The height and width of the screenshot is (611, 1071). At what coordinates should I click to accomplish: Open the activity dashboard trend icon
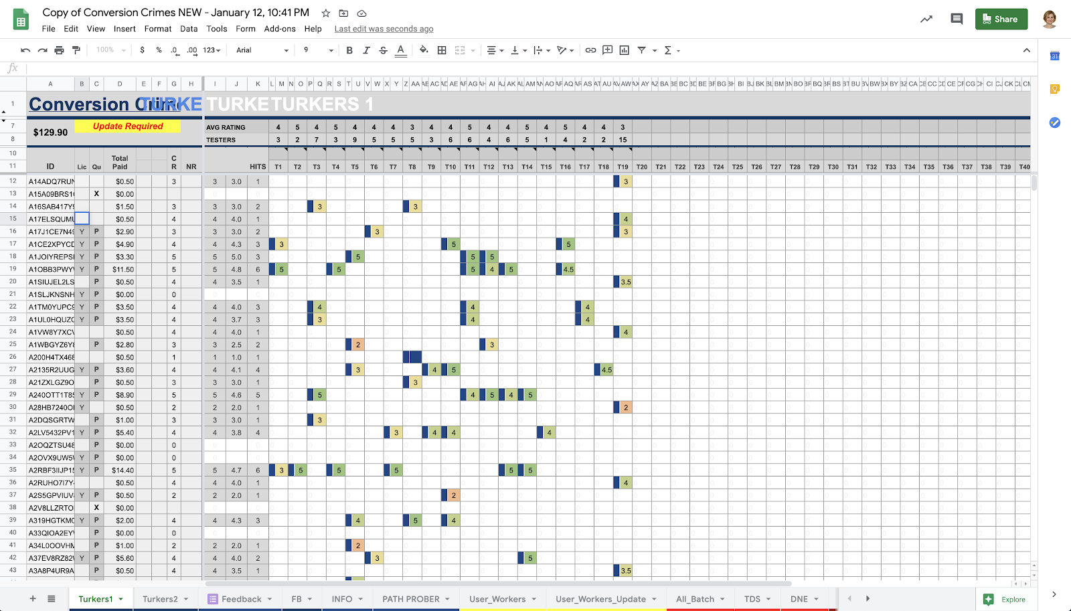[926, 19]
